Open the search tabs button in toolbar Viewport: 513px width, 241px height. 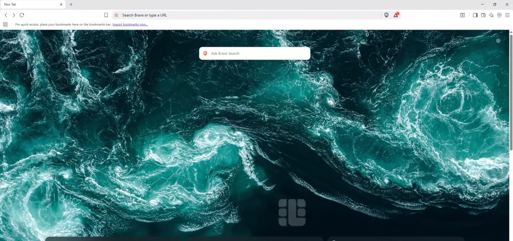[x=462, y=15]
